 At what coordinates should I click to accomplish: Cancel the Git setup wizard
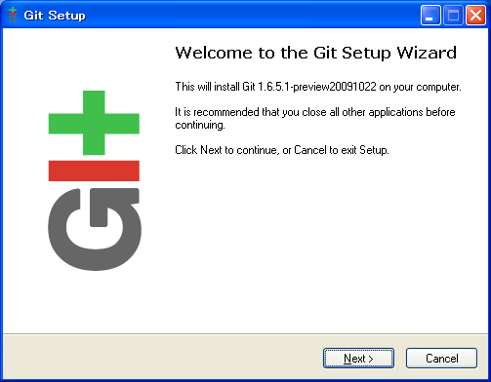tap(441, 359)
